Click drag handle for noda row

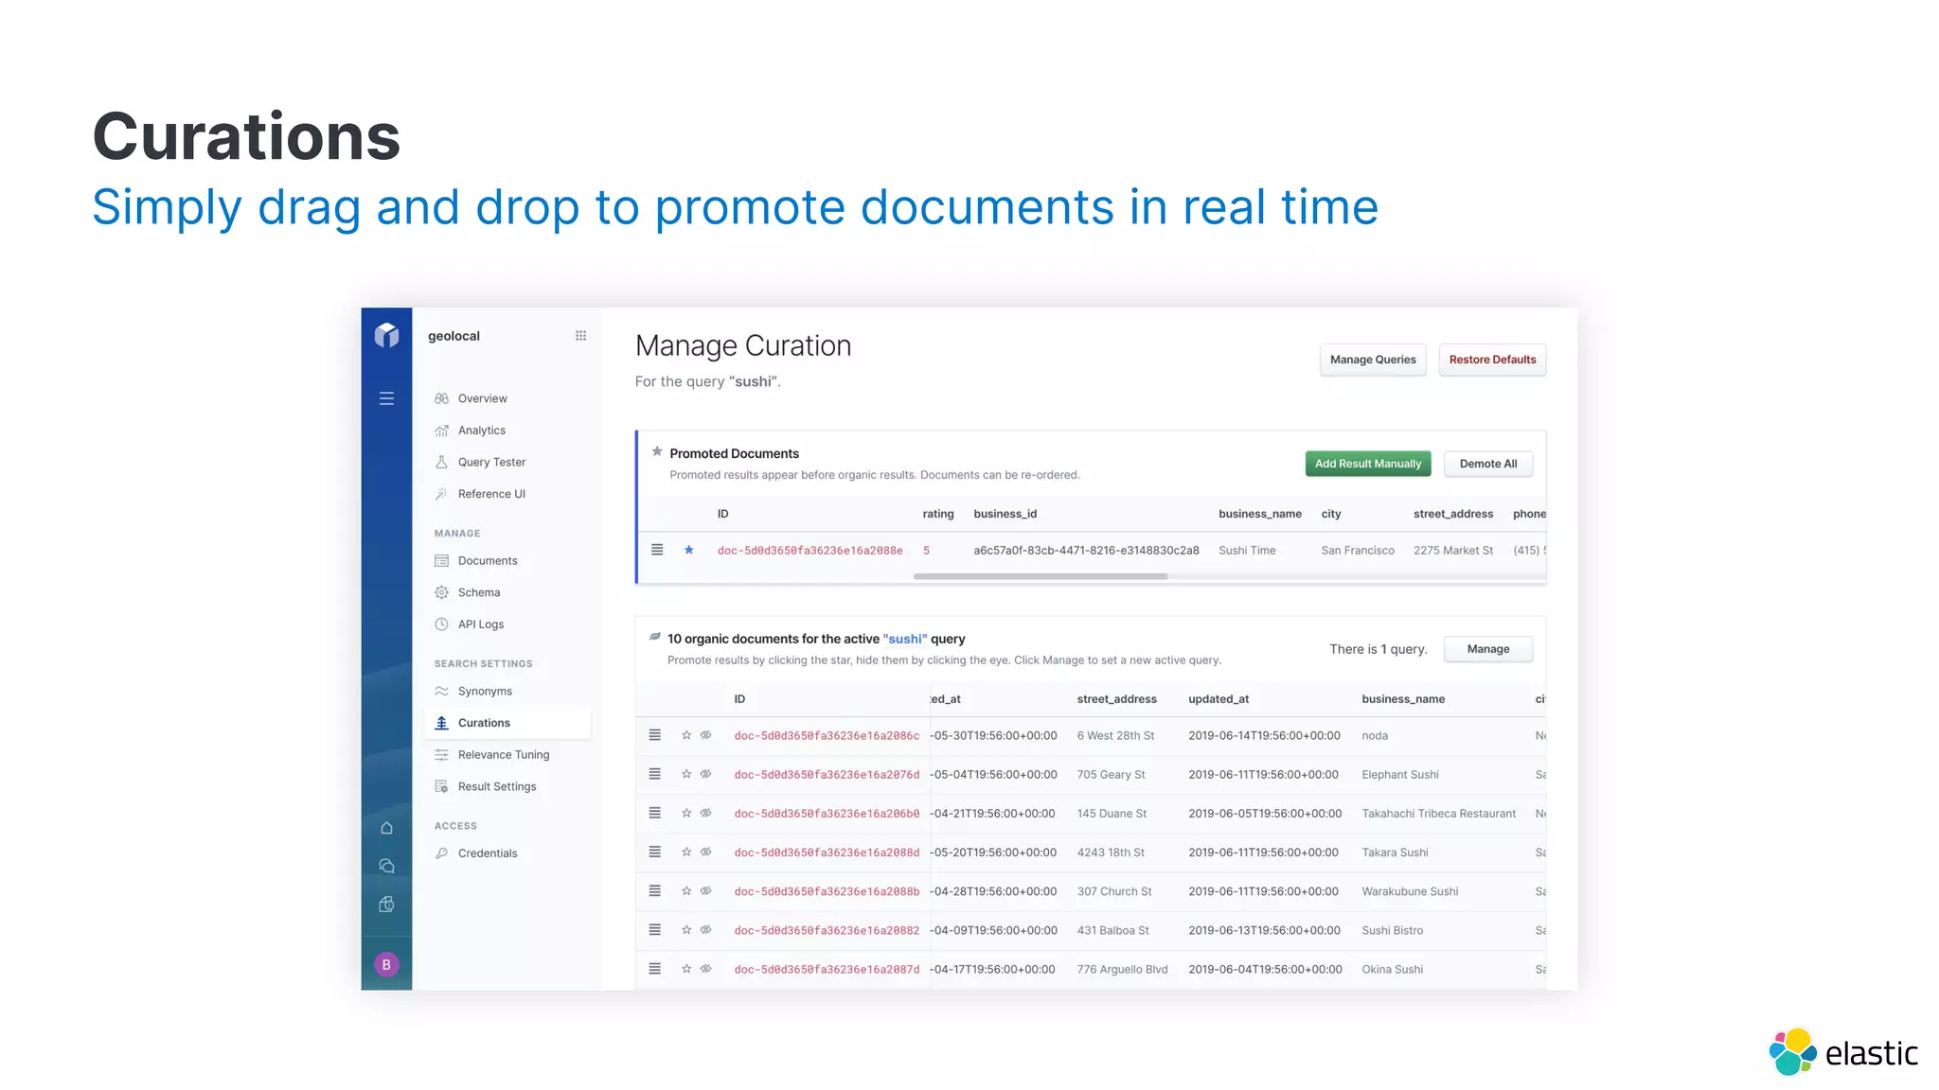pyautogui.click(x=654, y=735)
